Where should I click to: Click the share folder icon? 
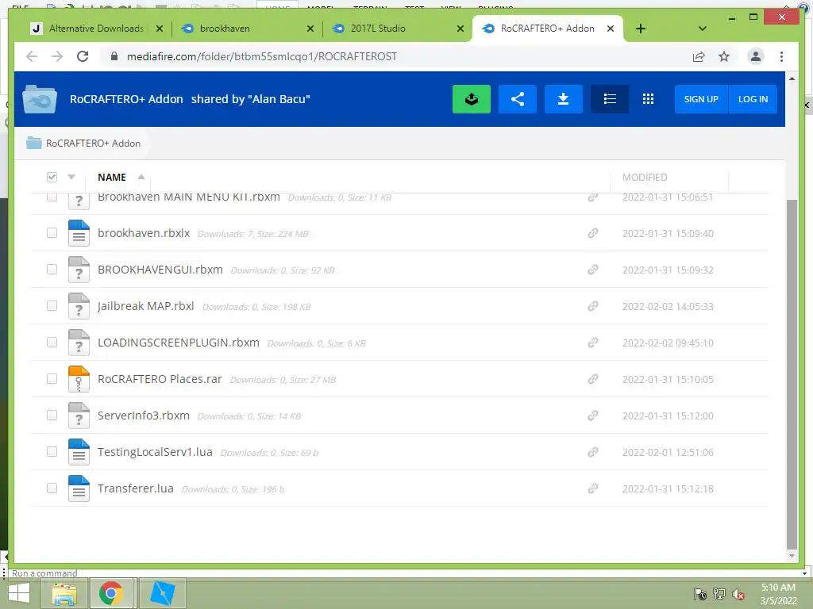pos(518,99)
